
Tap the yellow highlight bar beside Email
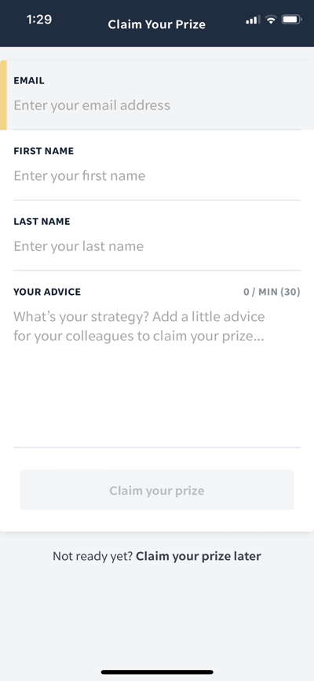(x=3, y=95)
